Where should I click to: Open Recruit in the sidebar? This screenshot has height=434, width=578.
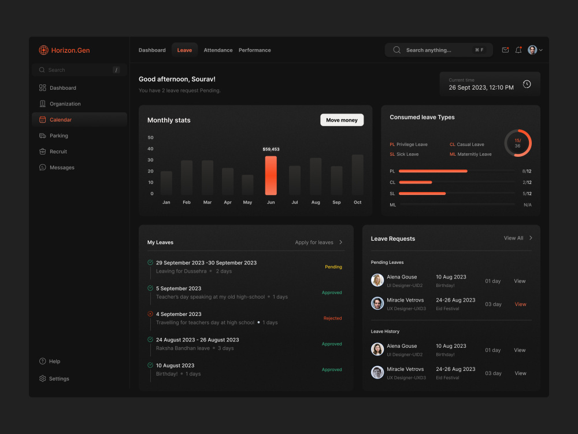(x=79, y=151)
